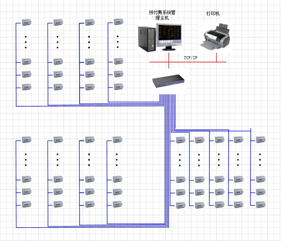Select ellipsis dots in lower-right group's rightmost column
Screen dimensions: 281x241
point(260,160)
